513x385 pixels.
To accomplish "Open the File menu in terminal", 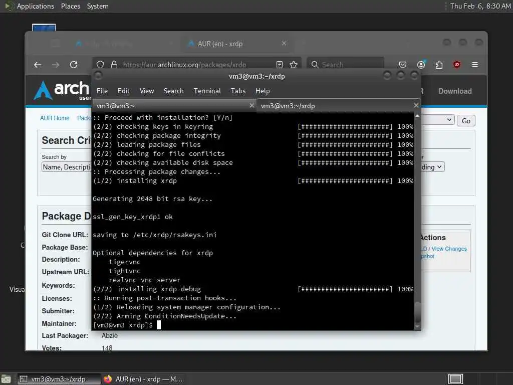I will [x=102, y=91].
